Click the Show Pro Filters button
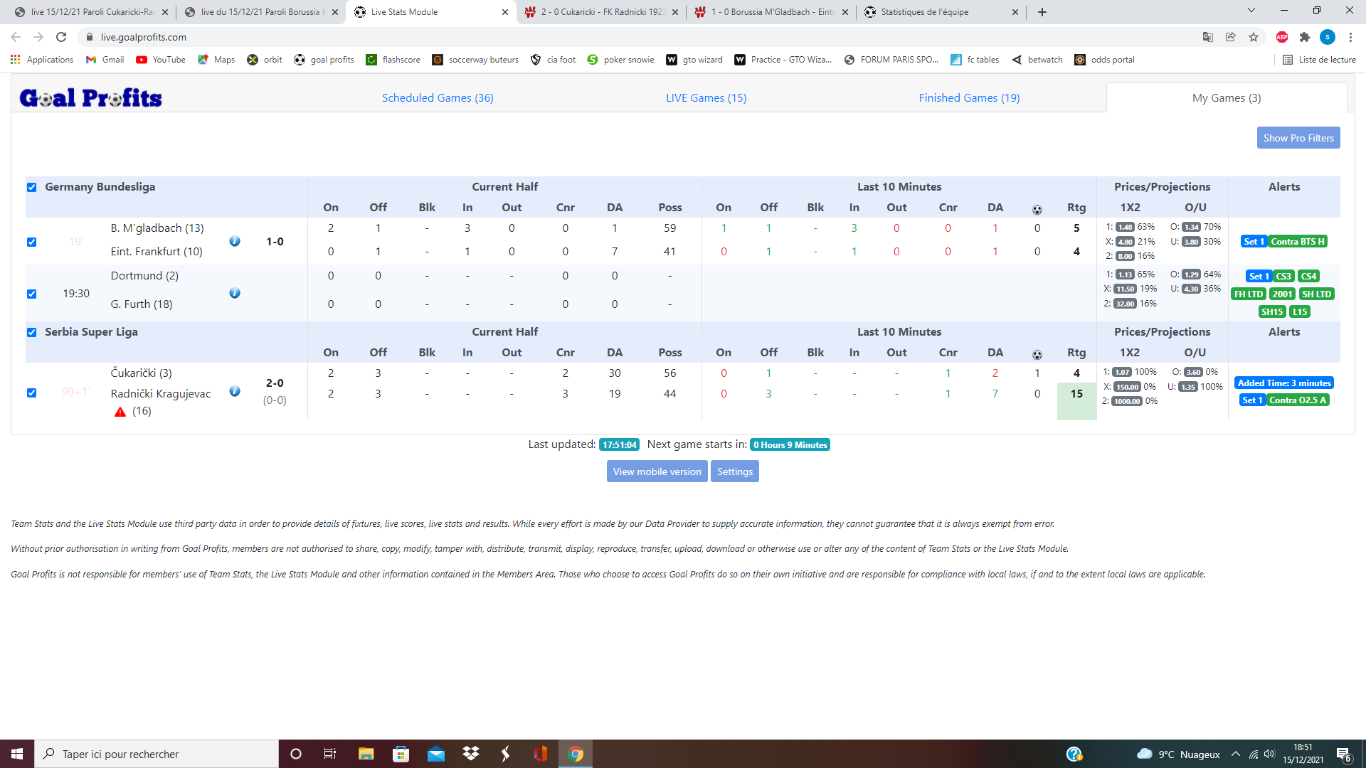Screen dimensions: 1366x768 point(1298,138)
